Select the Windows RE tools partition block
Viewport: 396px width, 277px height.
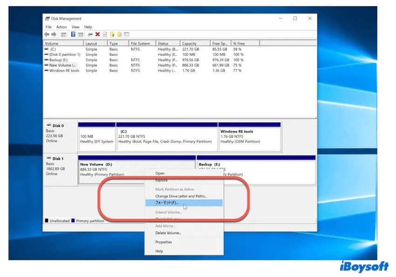[250, 137]
